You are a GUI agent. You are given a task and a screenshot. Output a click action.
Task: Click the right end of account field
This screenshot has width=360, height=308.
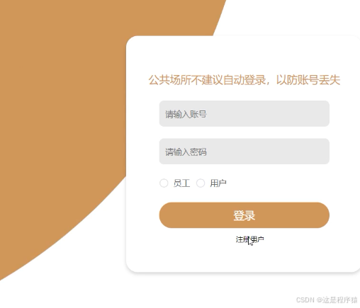pos(321,113)
